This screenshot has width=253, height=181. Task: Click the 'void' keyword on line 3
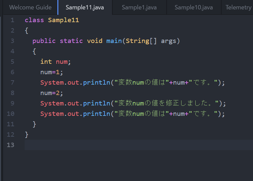click(x=95, y=41)
